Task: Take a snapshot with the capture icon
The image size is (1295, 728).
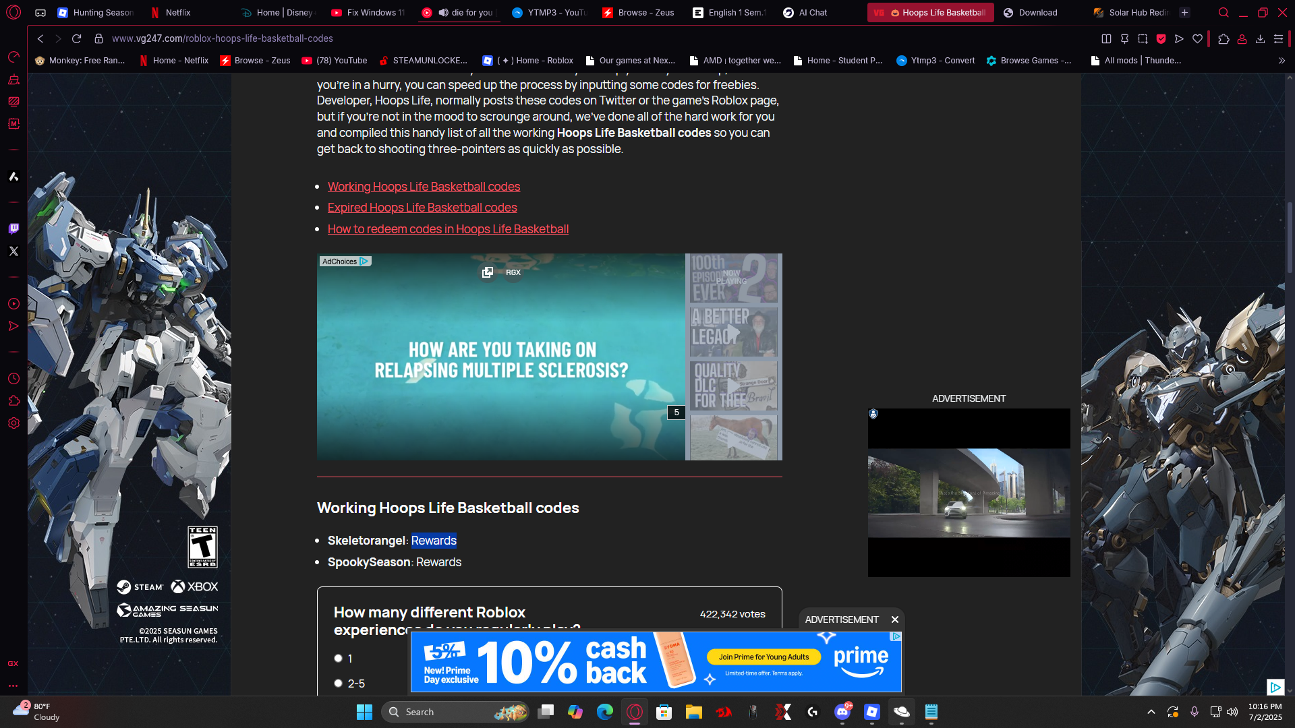Action: point(1143,39)
